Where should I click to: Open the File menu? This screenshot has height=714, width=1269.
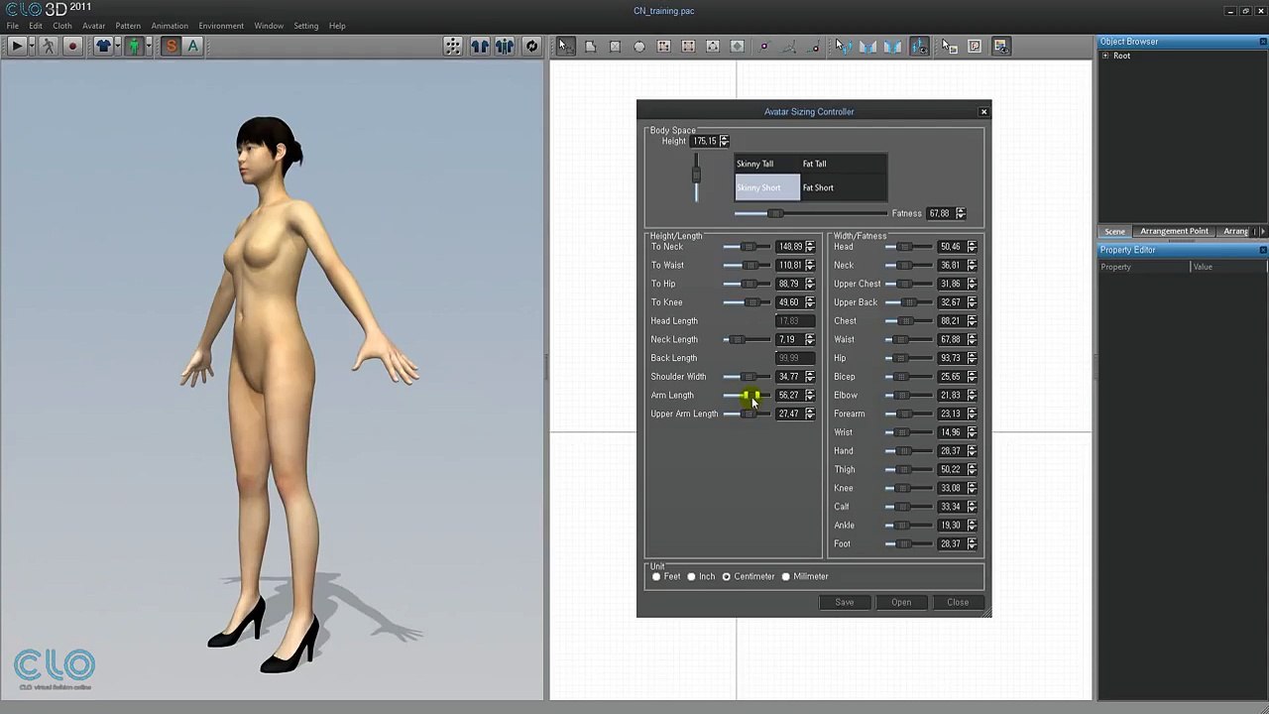tap(12, 26)
